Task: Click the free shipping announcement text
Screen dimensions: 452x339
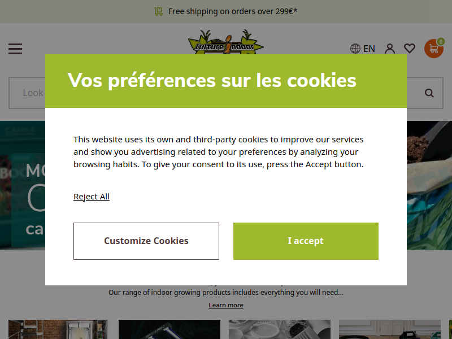Action: 233,11
